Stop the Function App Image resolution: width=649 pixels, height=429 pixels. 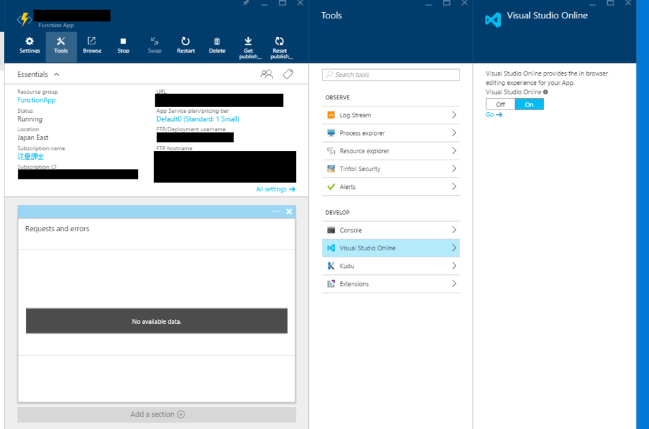(x=124, y=41)
